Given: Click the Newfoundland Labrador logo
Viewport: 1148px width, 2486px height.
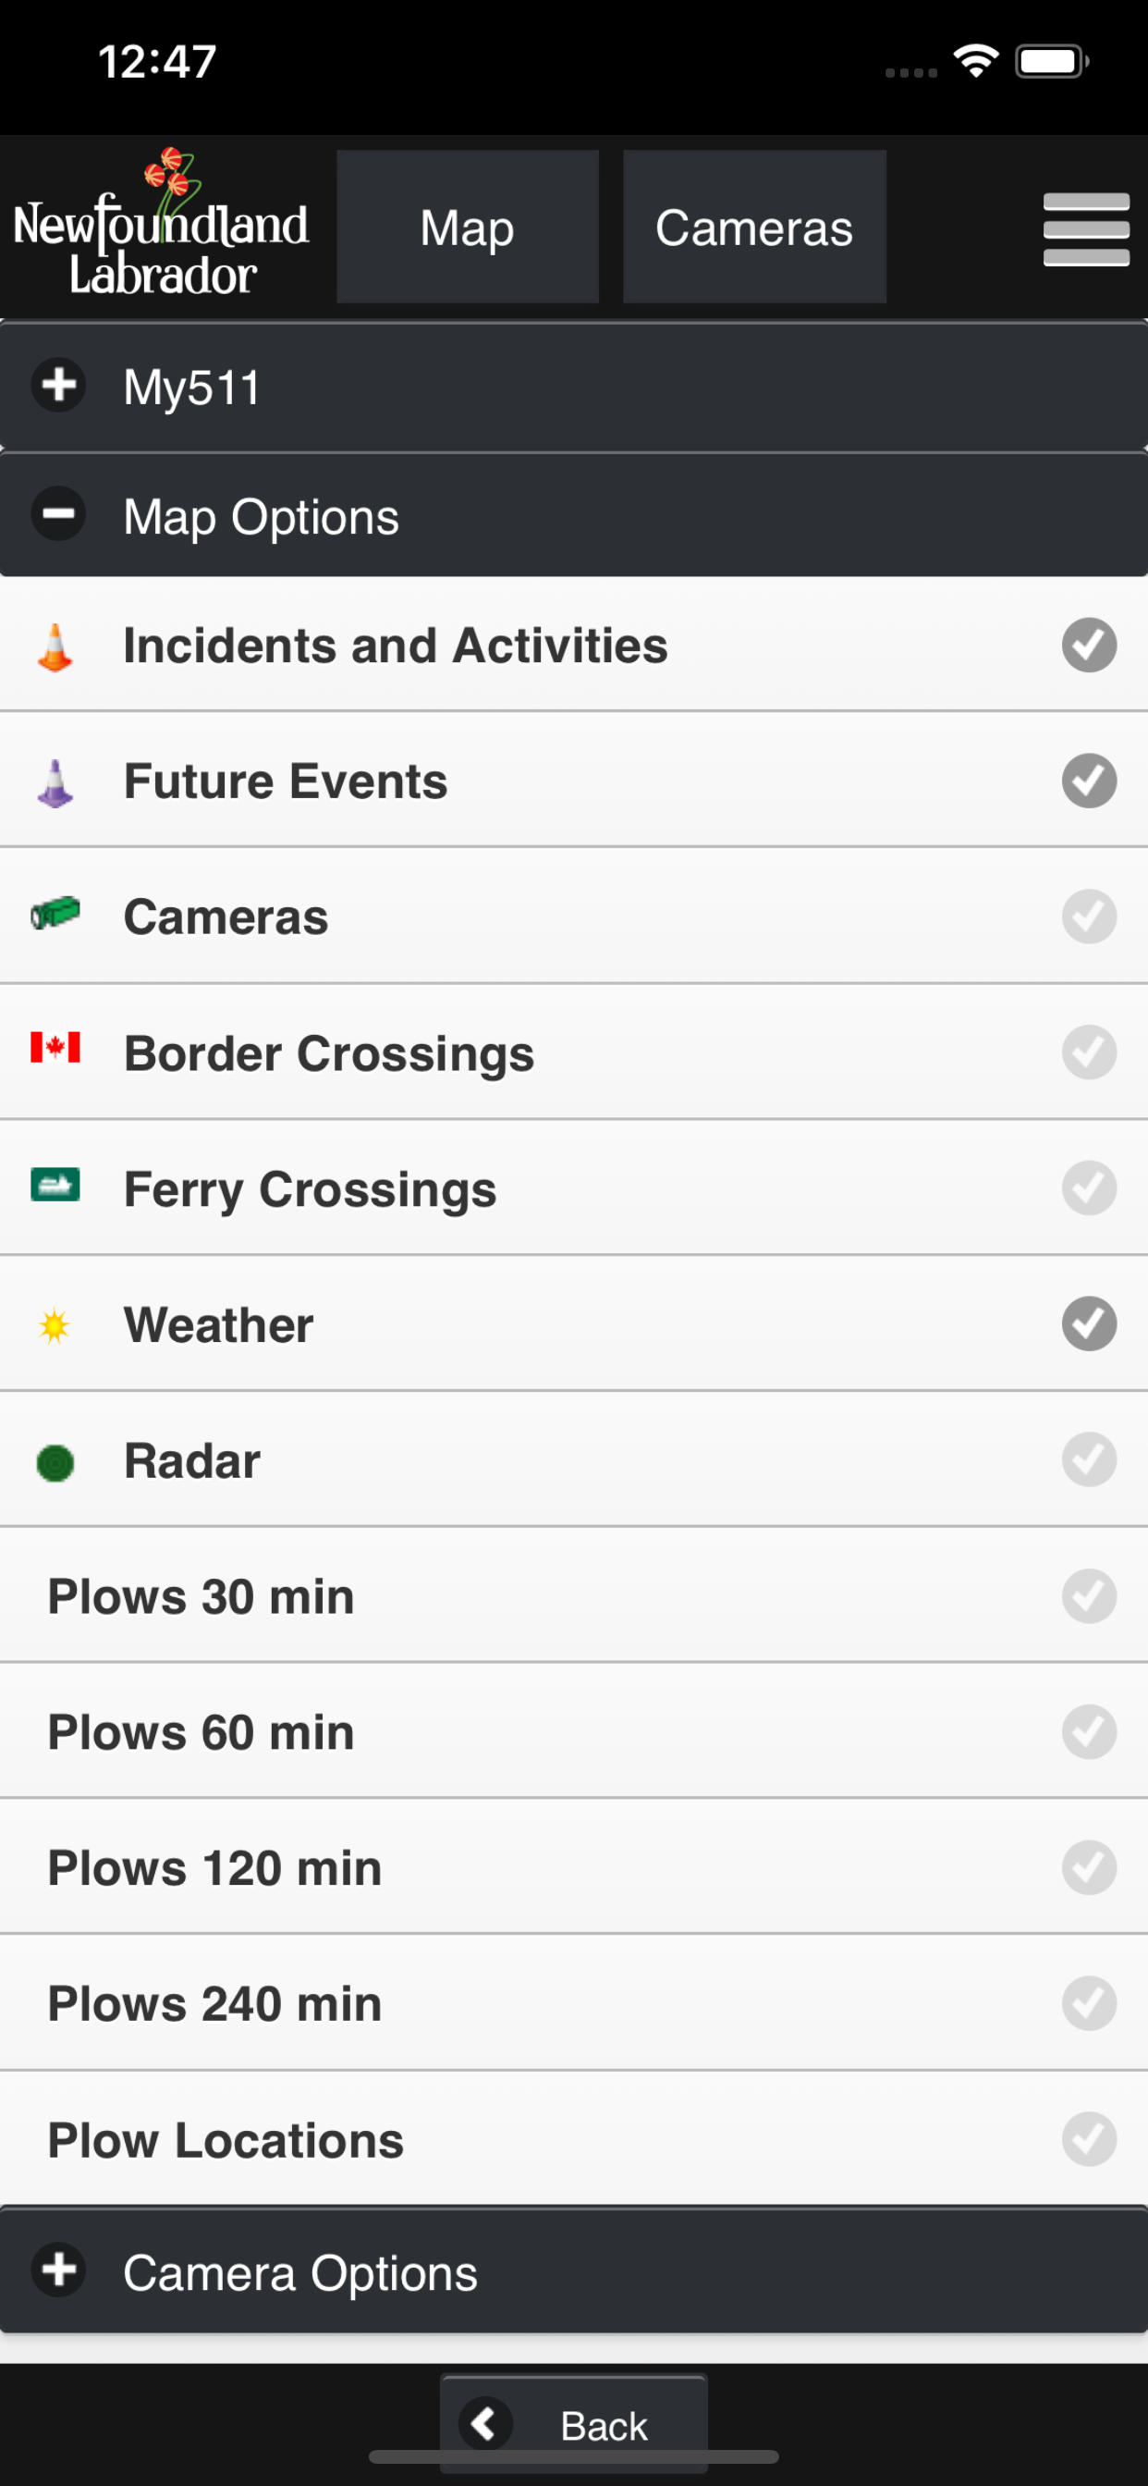Looking at the screenshot, I should click(161, 227).
